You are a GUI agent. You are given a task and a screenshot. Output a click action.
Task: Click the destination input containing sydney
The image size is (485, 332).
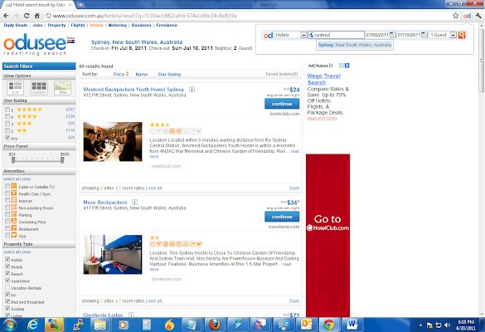point(337,35)
